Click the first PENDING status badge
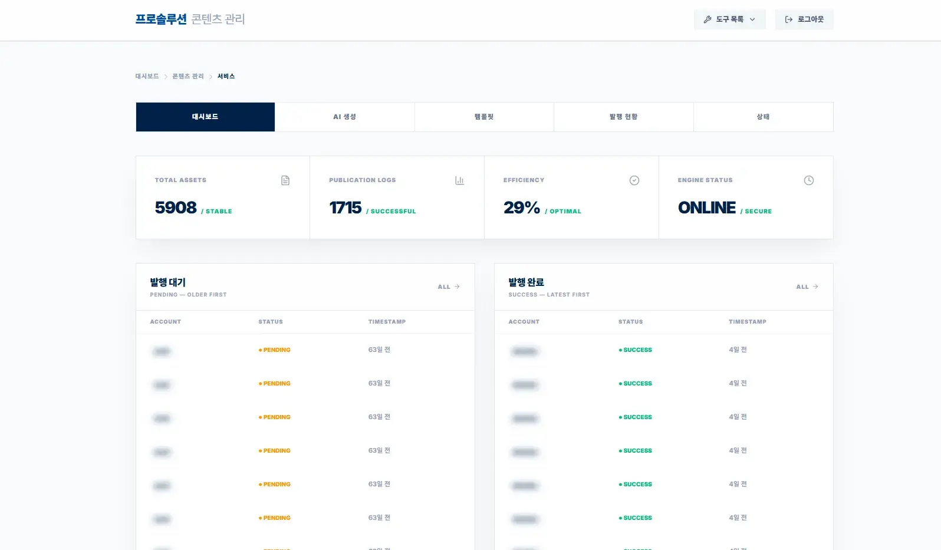Image resolution: width=941 pixels, height=550 pixels. click(x=275, y=350)
